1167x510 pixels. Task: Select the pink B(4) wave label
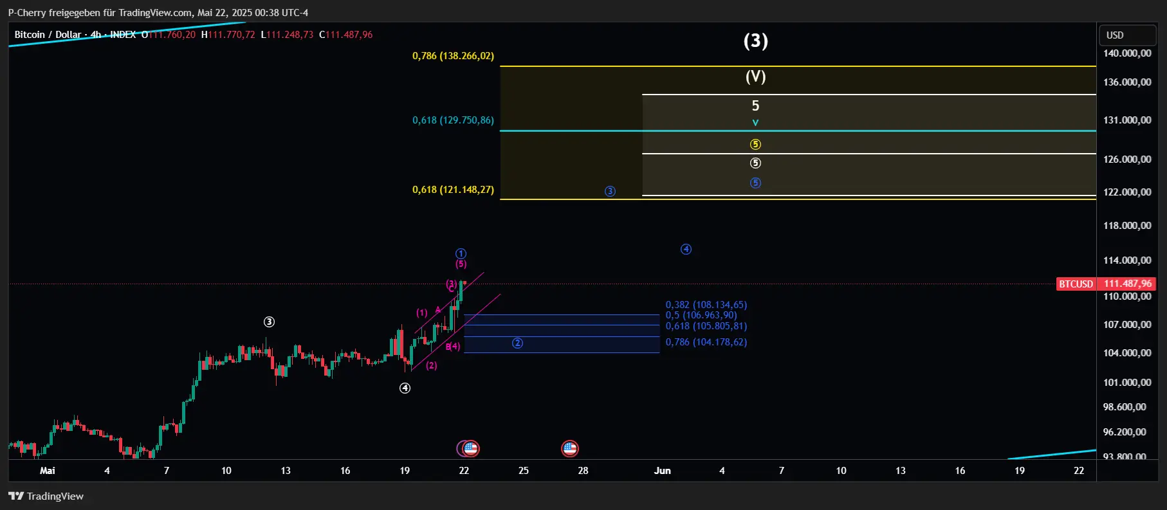[x=453, y=347]
